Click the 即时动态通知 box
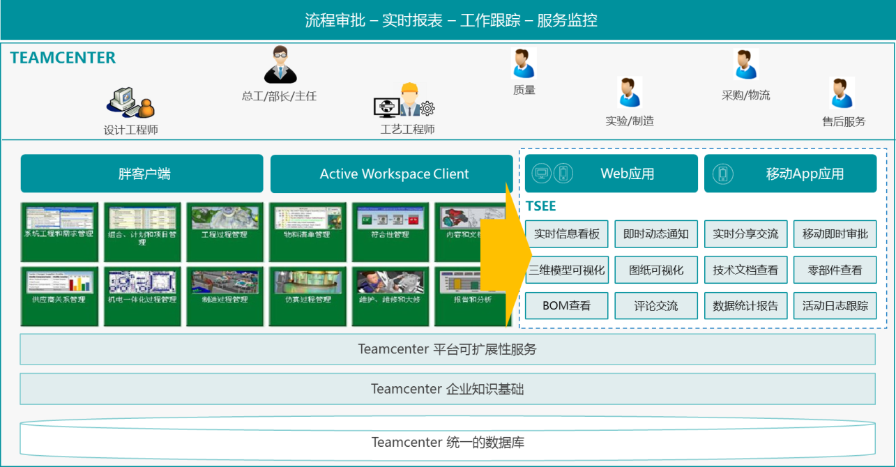 [x=656, y=234]
